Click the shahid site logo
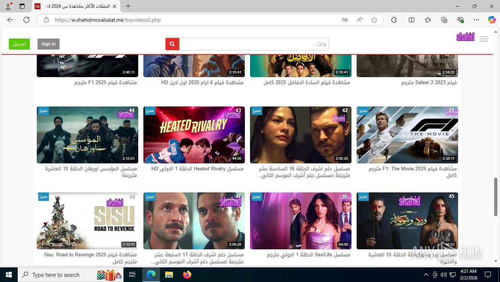The image size is (500, 282). pos(465,37)
